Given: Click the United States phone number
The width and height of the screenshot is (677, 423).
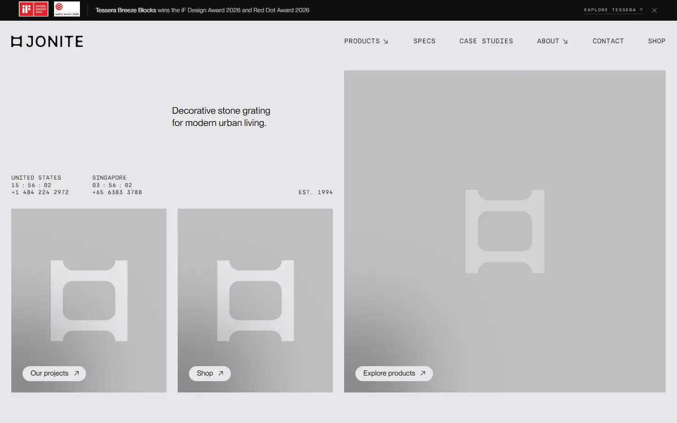Looking at the screenshot, I should 40,192.
